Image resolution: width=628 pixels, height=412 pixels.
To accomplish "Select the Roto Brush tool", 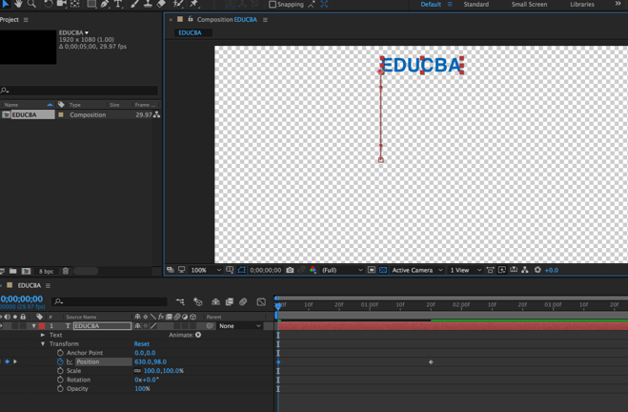I will pos(178,4).
